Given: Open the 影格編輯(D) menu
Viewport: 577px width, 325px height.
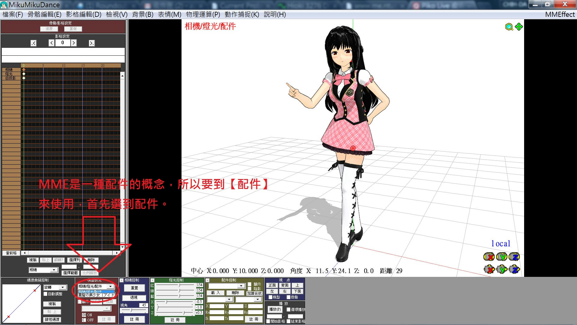Looking at the screenshot, I should pyautogui.click(x=84, y=14).
